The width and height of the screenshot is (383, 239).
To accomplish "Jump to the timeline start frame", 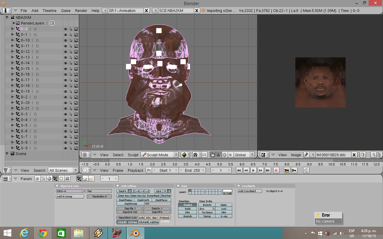I will click(239, 170).
